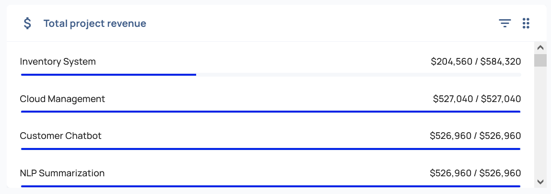Click the six-dot widget menu icon

(x=526, y=23)
